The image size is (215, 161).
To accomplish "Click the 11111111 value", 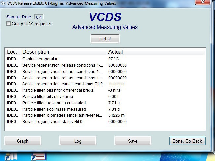I will click(x=116, y=84).
